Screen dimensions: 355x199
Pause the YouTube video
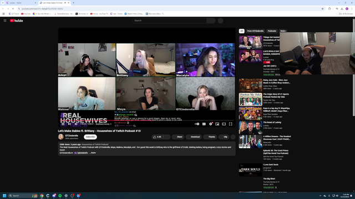[63, 124]
